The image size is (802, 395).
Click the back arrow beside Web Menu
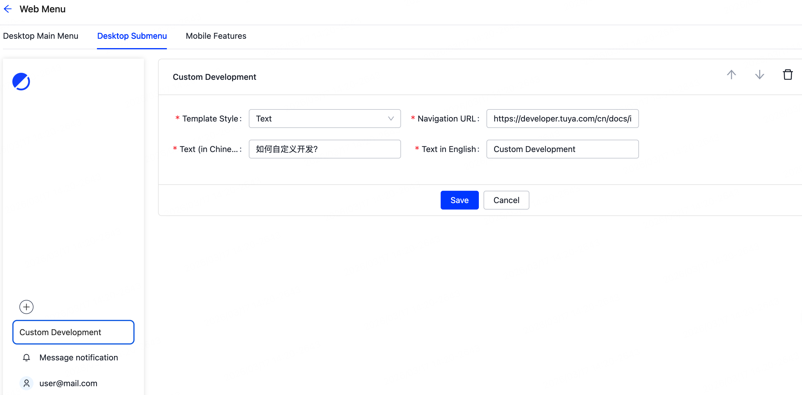pos(8,9)
